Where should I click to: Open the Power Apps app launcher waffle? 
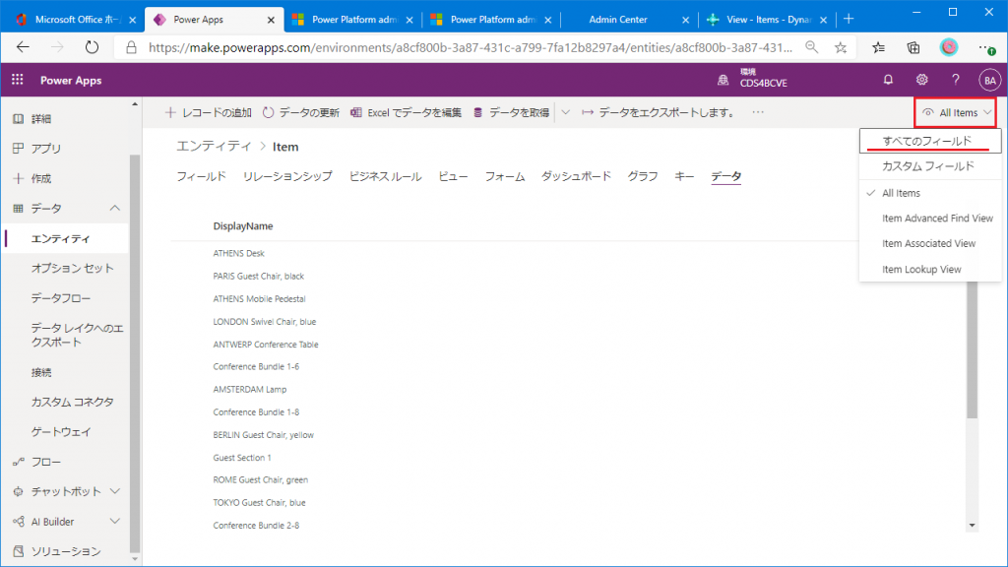click(x=18, y=80)
